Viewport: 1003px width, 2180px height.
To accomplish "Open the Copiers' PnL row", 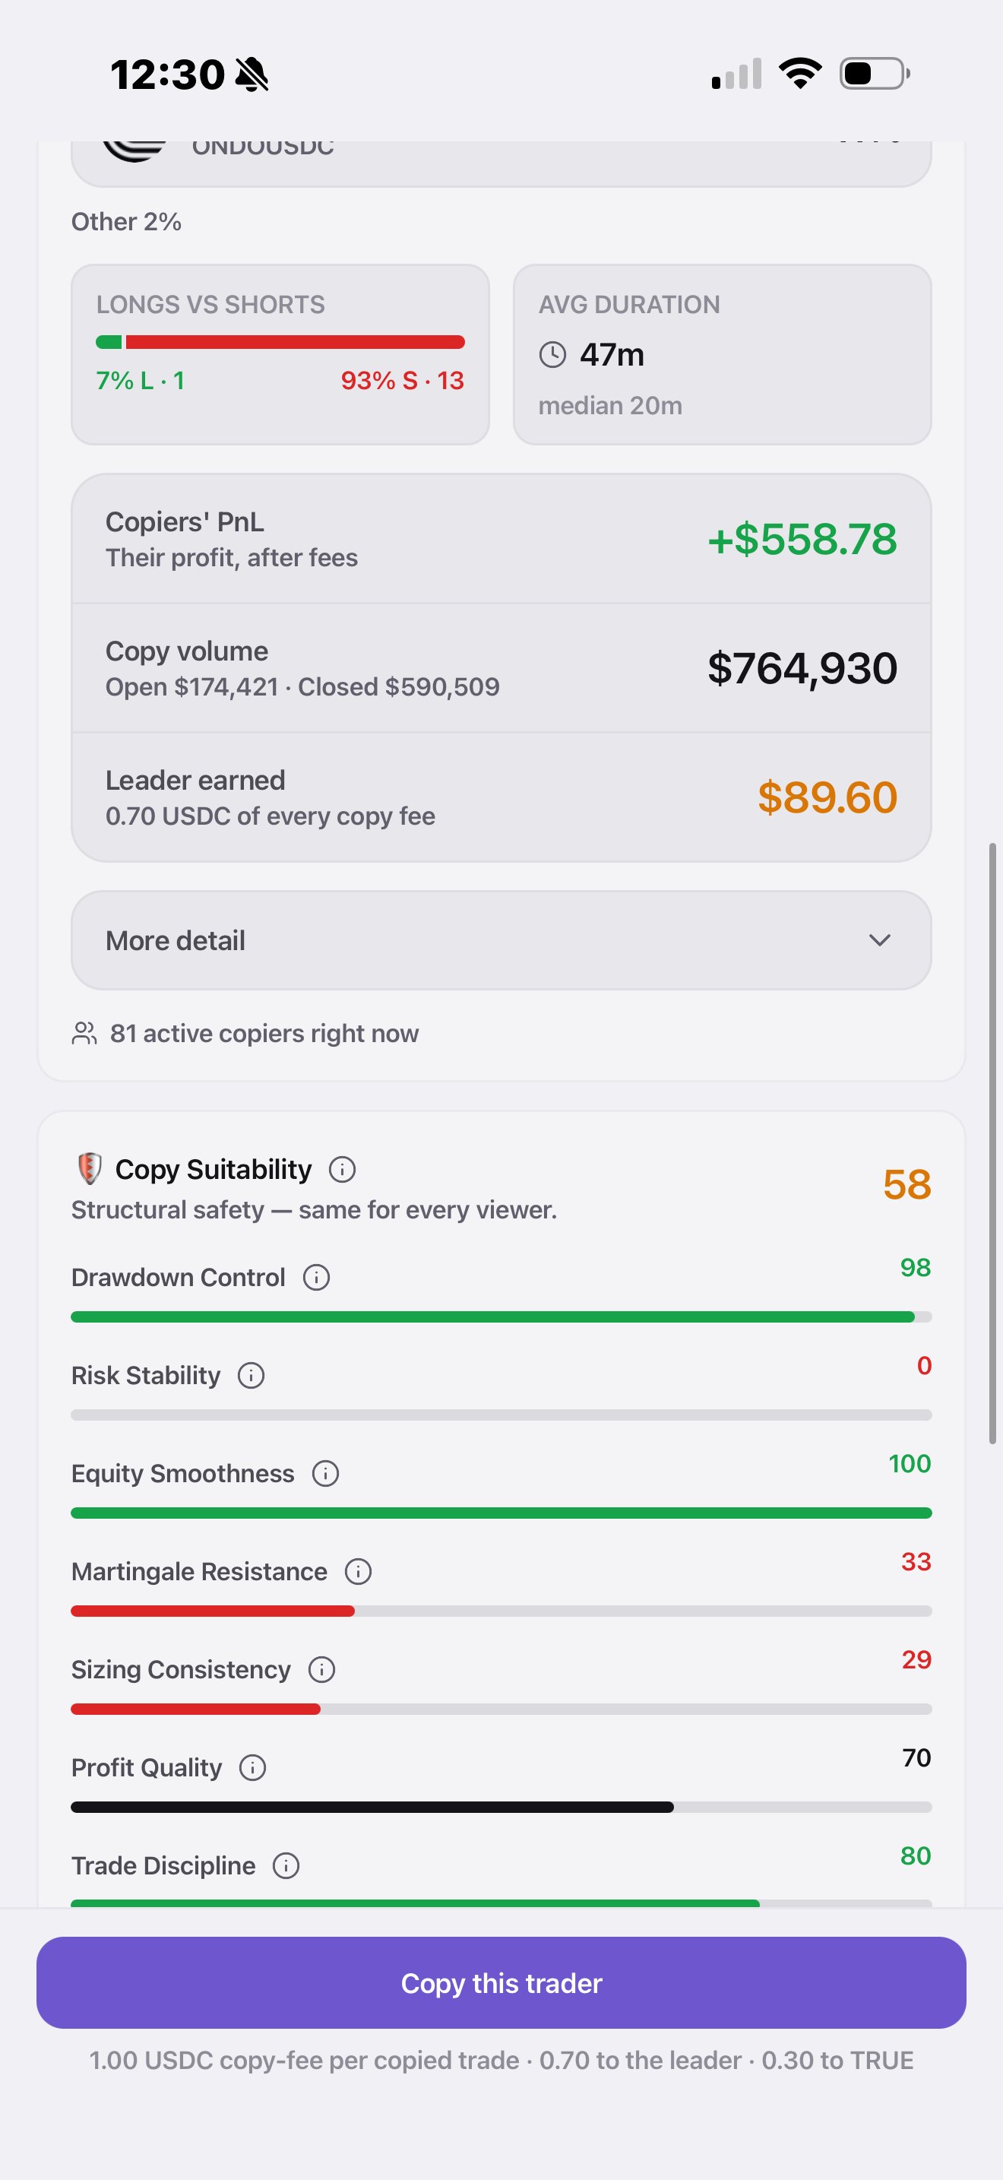I will (501, 539).
